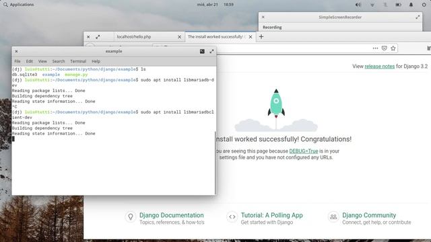Open the date and time indicator
Viewport: 431px width, 242px height.
215,5
